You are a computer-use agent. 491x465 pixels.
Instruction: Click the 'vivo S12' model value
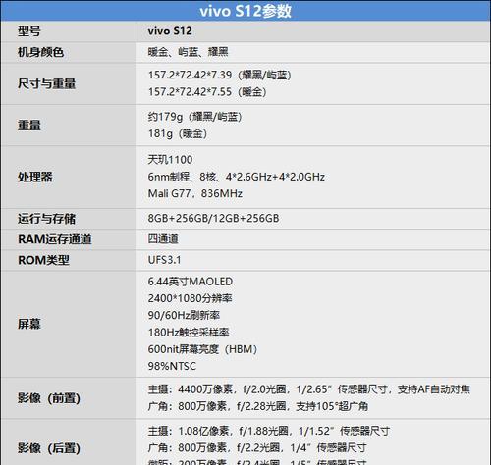[x=170, y=31]
